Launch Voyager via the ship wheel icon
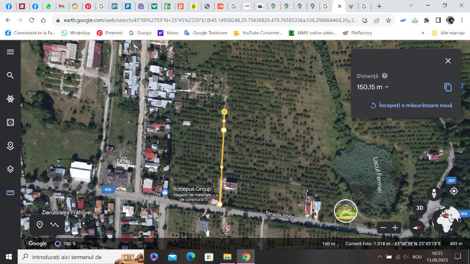Image resolution: width=470 pixels, height=264 pixels. (x=10, y=99)
